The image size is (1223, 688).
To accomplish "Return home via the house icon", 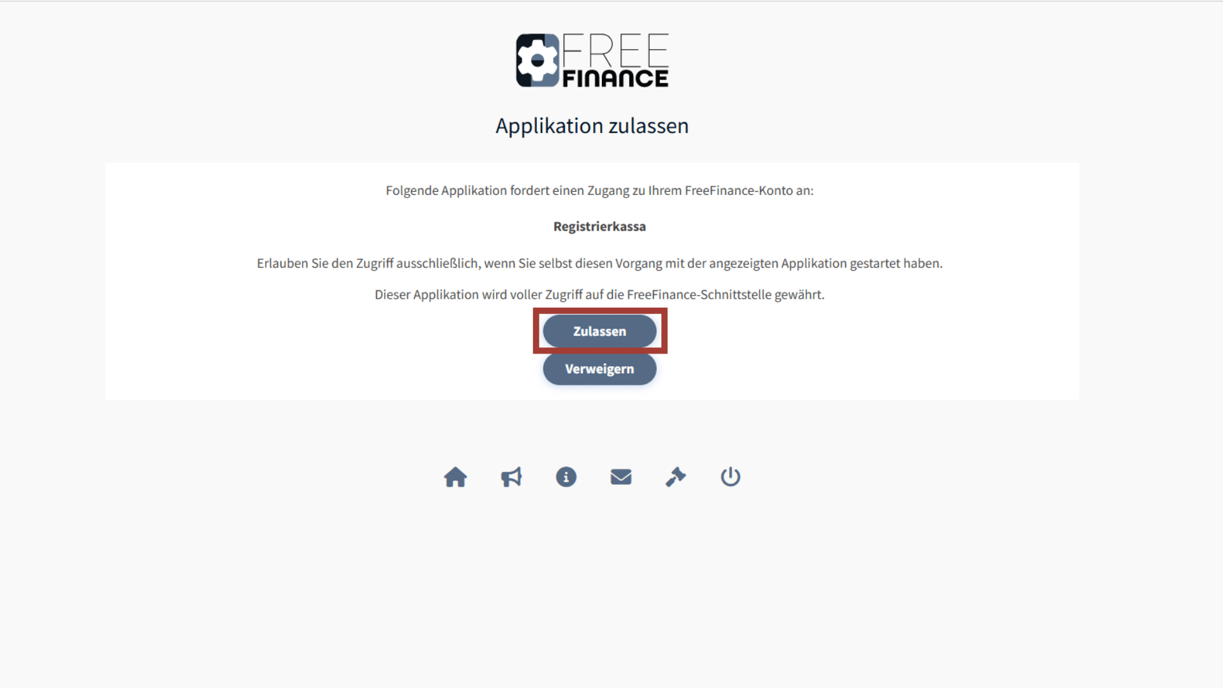I will click(x=455, y=477).
